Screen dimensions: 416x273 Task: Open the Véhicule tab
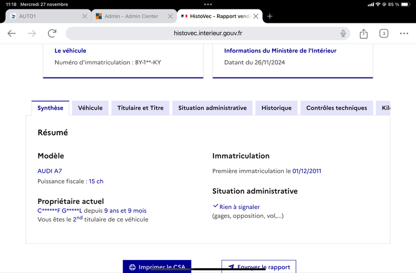pos(90,108)
